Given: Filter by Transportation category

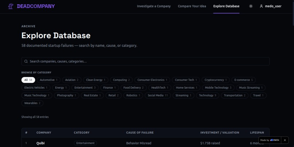Looking at the screenshot, I should [235, 95].
